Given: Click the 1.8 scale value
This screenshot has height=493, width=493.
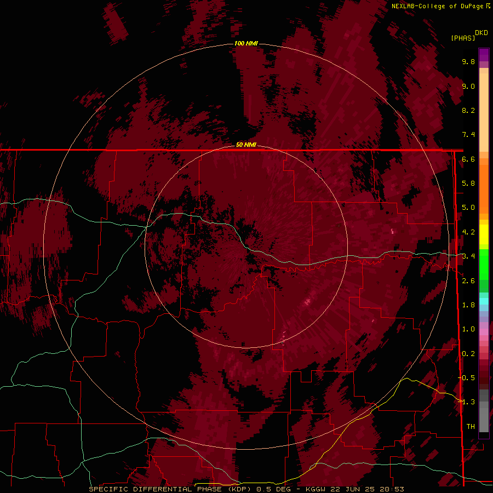Looking at the screenshot, I should pyautogui.click(x=468, y=305).
